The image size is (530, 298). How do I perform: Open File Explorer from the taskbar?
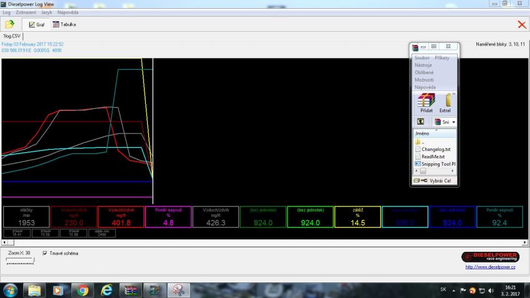click(x=34, y=291)
